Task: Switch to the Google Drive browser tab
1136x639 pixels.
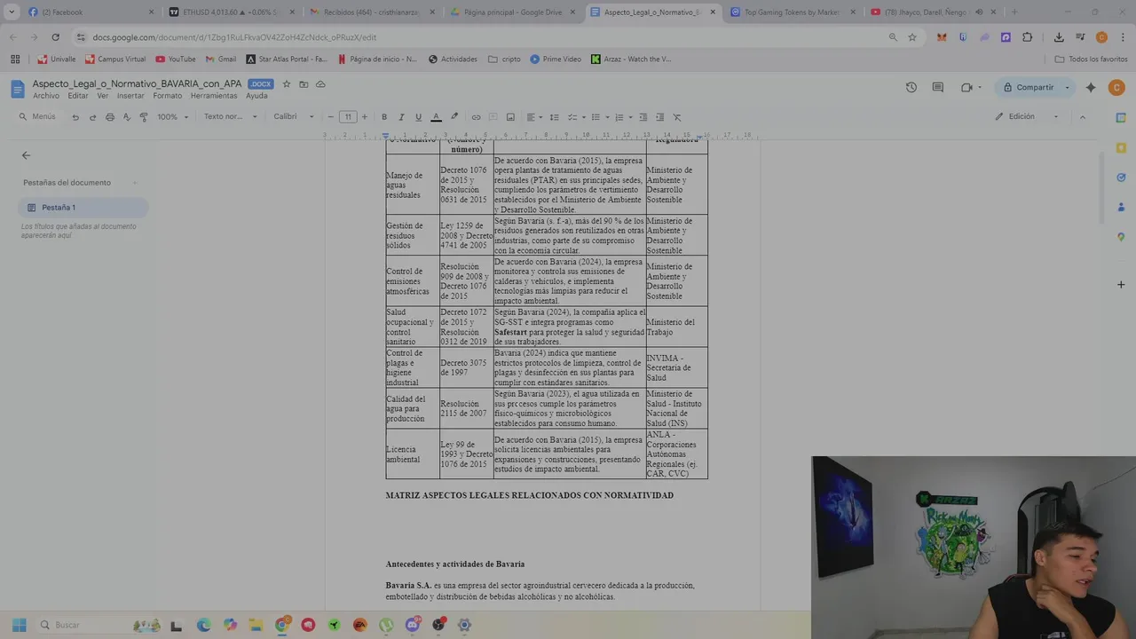Action: click(x=514, y=12)
